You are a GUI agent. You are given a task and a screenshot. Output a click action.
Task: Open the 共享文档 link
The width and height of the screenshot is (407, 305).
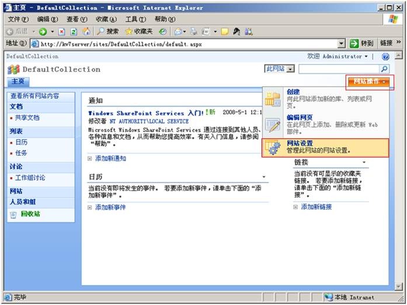click(x=27, y=118)
